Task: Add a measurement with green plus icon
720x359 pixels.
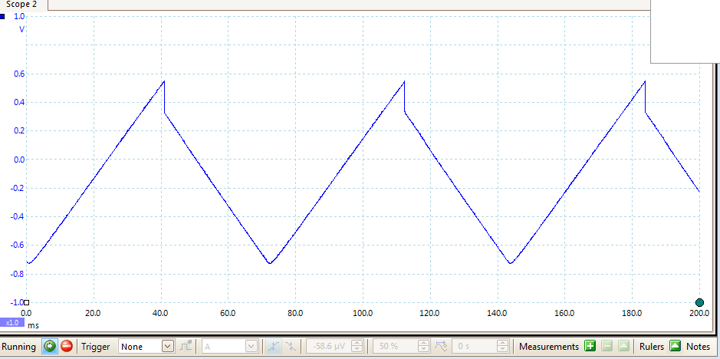Action: point(590,347)
